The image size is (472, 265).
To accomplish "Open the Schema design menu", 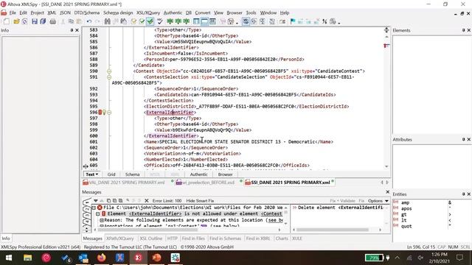I will (x=118, y=13).
